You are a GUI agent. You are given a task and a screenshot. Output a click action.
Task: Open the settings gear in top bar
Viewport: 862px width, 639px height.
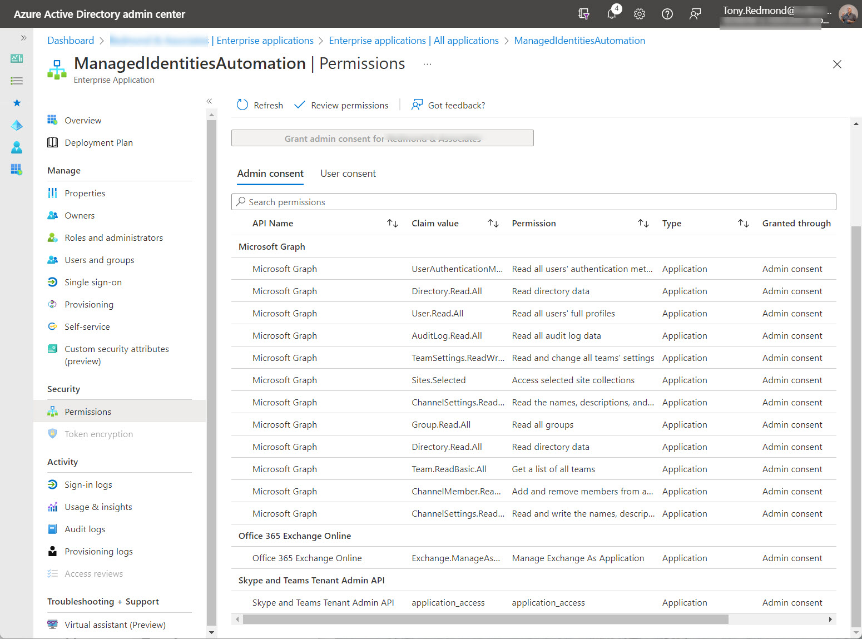tap(640, 14)
